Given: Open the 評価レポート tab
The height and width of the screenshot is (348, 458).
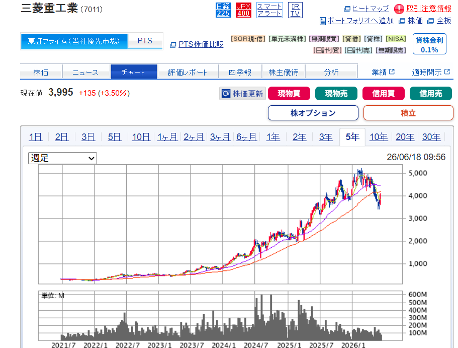Looking at the screenshot, I should click(x=188, y=72).
